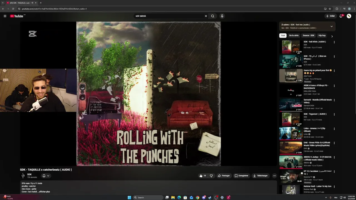Open YouTube notifications bell
The height and width of the screenshot is (200, 356).
click(x=341, y=16)
